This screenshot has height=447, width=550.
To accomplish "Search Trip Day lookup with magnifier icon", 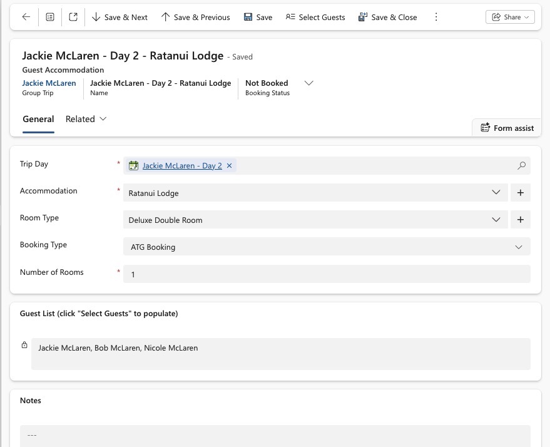I will point(521,166).
